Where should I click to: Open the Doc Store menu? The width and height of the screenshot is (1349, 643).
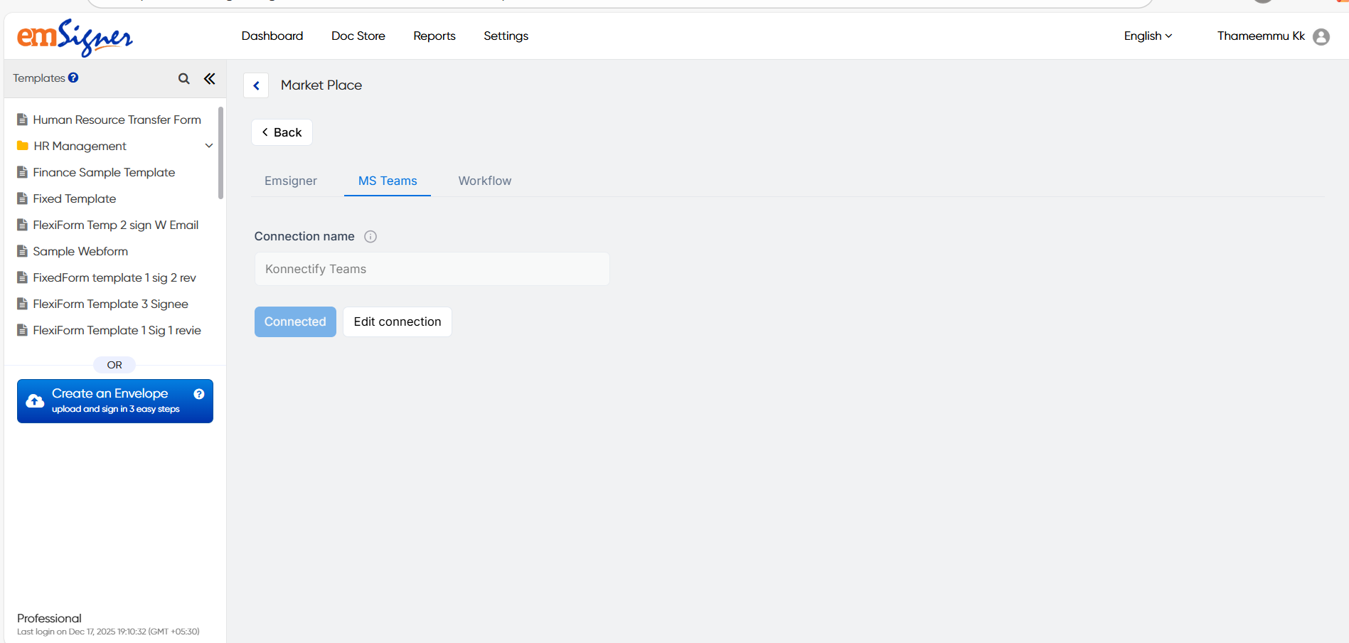coord(358,36)
